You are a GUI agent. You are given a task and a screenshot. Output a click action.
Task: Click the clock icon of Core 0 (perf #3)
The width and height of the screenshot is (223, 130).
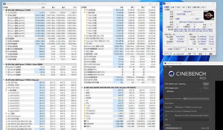pos(8,18)
